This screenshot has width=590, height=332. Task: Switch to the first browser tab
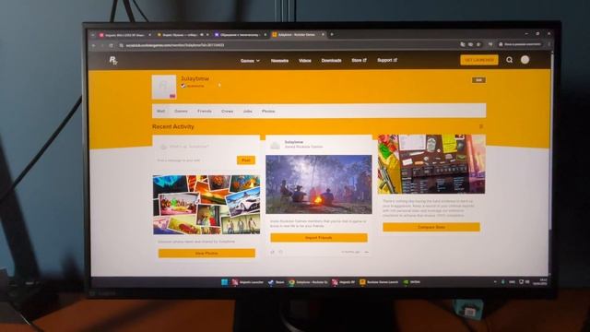[x=124, y=35]
